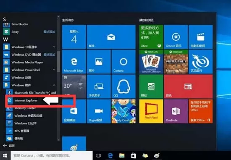
Task: Click the scrollbar down arrow
Action: (59, 140)
